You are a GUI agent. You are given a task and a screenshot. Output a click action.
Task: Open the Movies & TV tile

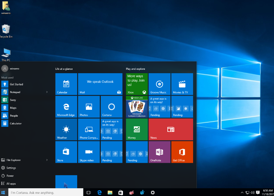(182, 84)
